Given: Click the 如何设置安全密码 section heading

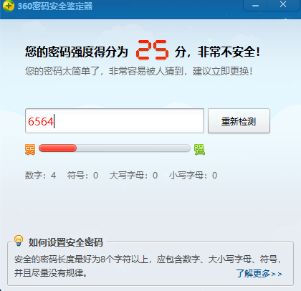Looking at the screenshot, I should tap(66, 242).
